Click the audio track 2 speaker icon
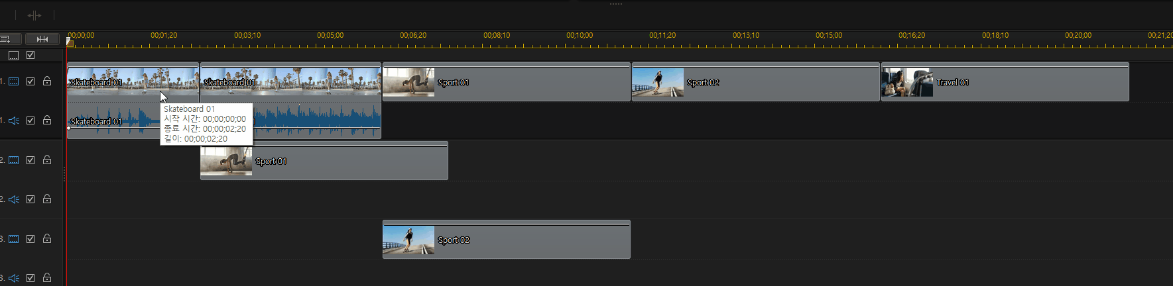1173x286 pixels. coord(13,199)
